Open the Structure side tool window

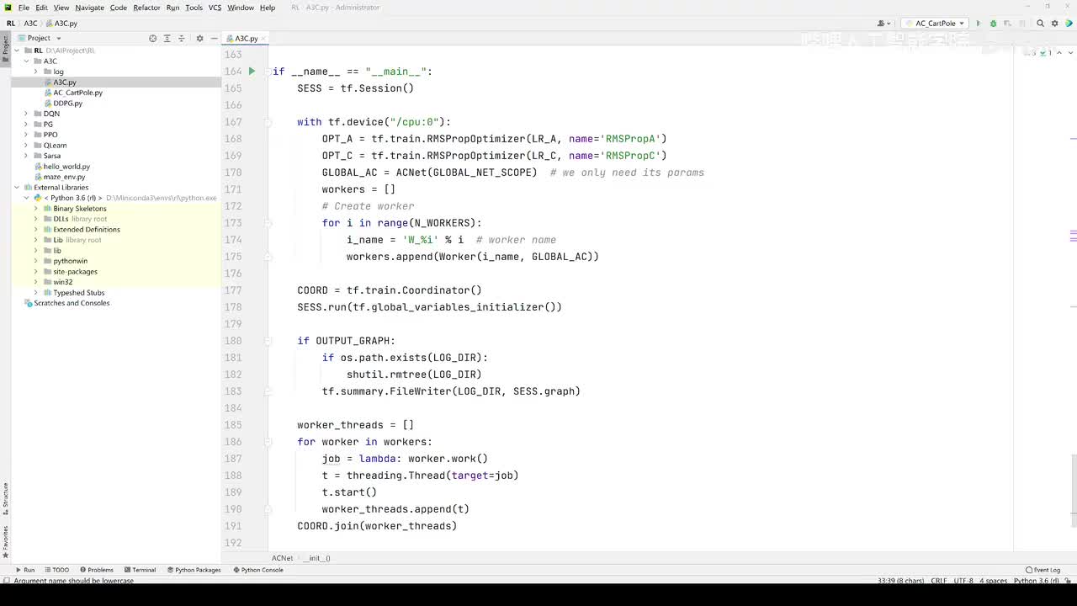pos(5,498)
